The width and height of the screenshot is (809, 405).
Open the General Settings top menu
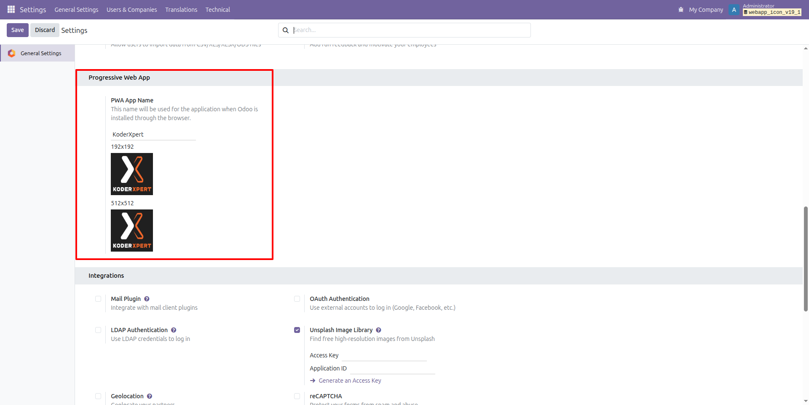point(76,10)
